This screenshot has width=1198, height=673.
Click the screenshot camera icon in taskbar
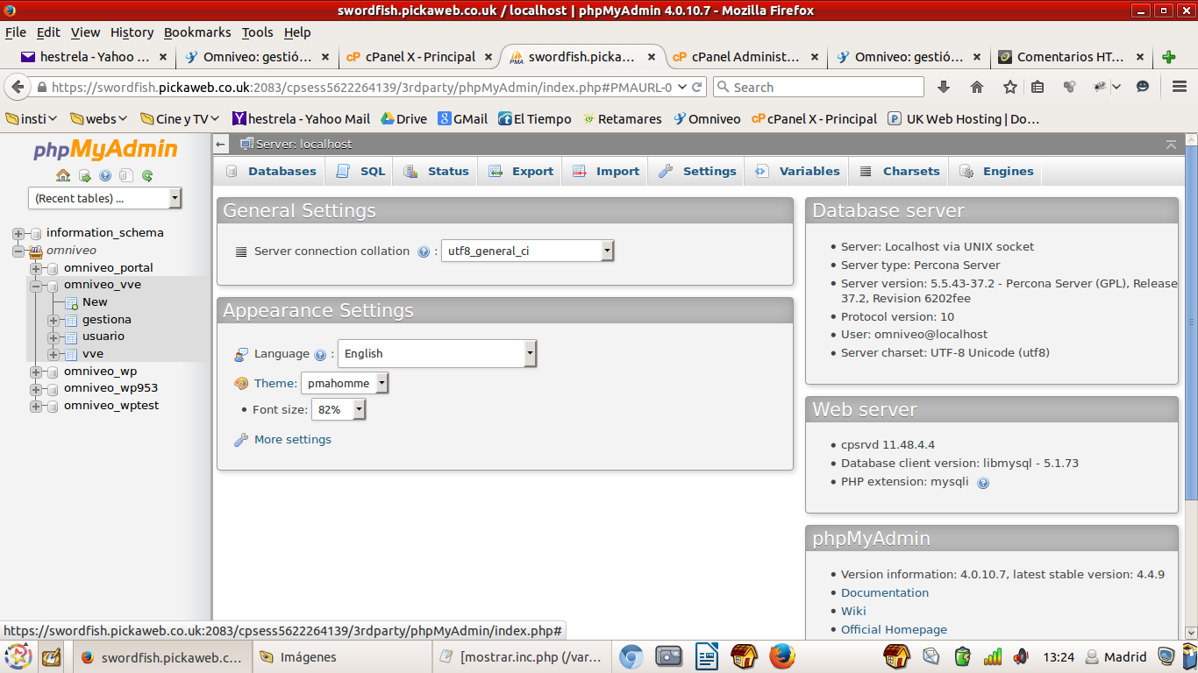point(669,656)
